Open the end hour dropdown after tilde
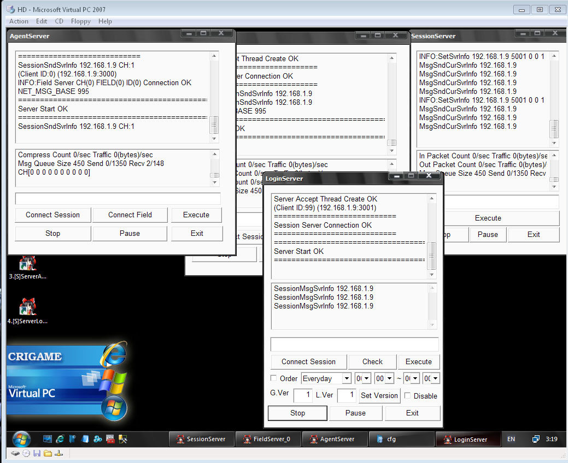This screenshot has width=568, height=463. (415, 378)
